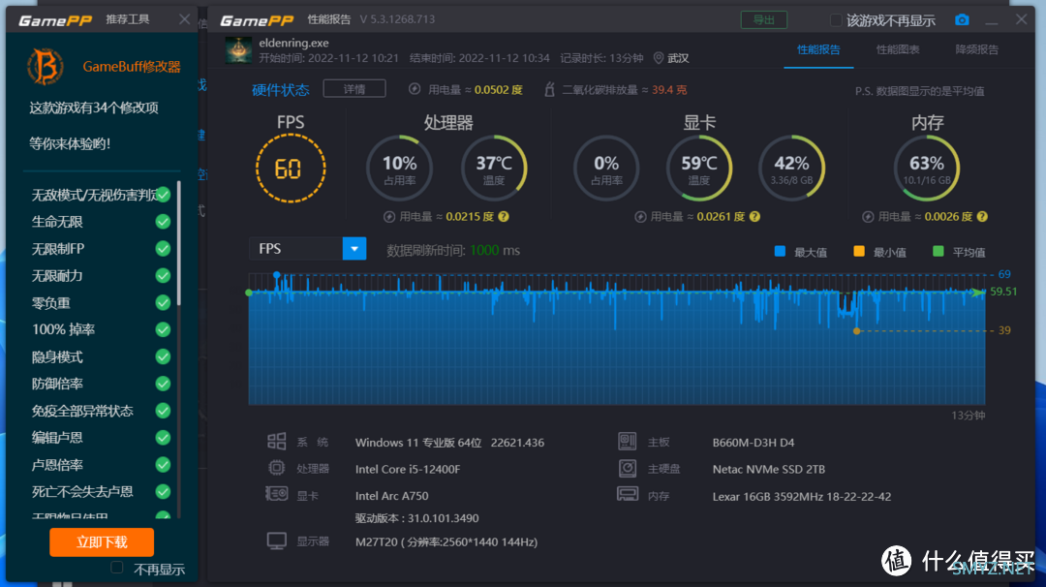The image size is (1046, 587).
Task: Click the 系统 Windows icon
Action: coord(276,442)
